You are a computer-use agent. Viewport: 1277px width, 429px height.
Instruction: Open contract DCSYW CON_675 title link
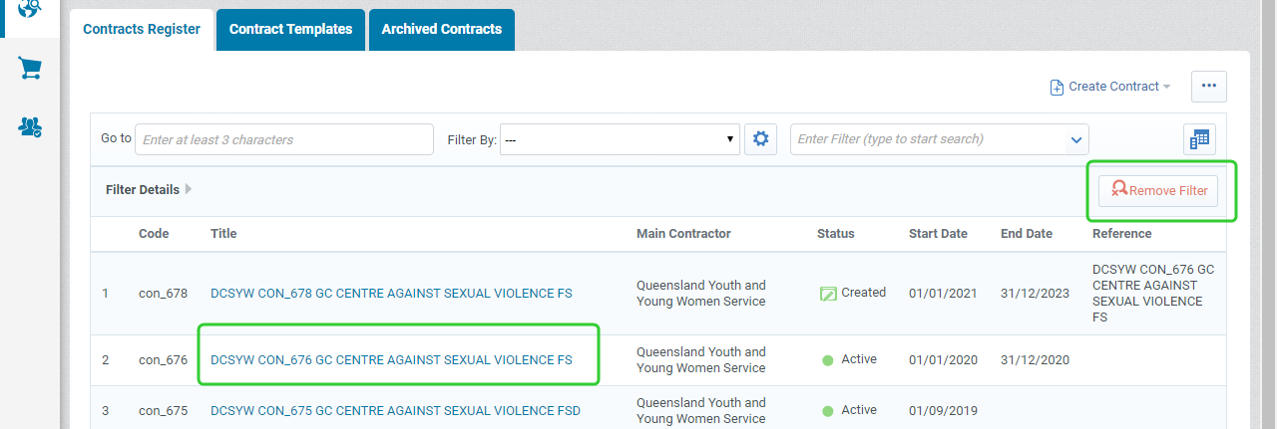395,410
